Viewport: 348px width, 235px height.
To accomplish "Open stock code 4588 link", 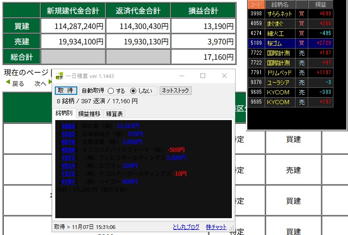I will point(68,150).
